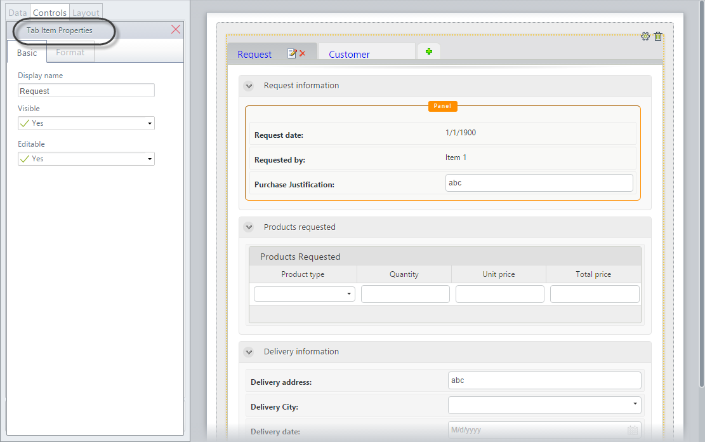Click the Purchase Justification: label

tap(294, 185)
